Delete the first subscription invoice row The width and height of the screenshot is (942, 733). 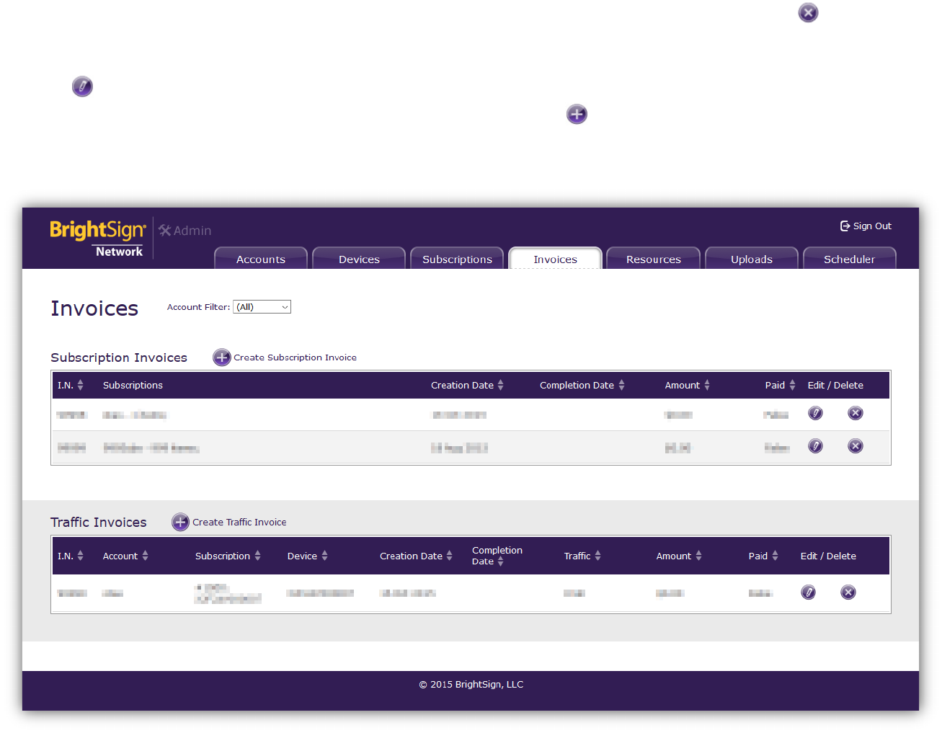click(856, 413)
